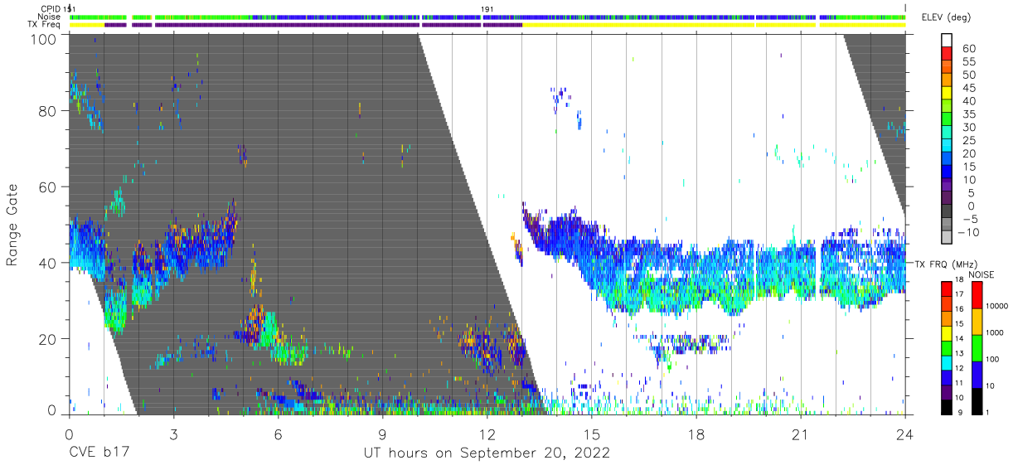The image size is (1018, 470).
Task: Pick the green segment of NOISE bar
Action: [x=976, y=348]
